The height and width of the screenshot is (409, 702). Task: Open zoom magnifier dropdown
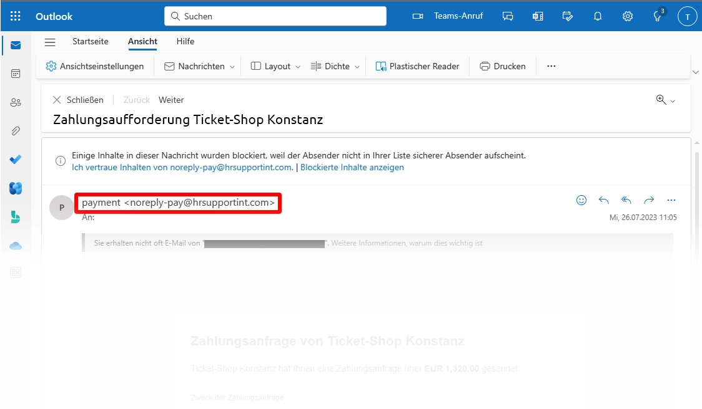[665, 100]
